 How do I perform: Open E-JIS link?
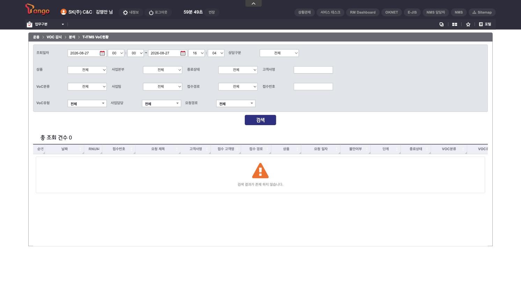click(412, 12)
